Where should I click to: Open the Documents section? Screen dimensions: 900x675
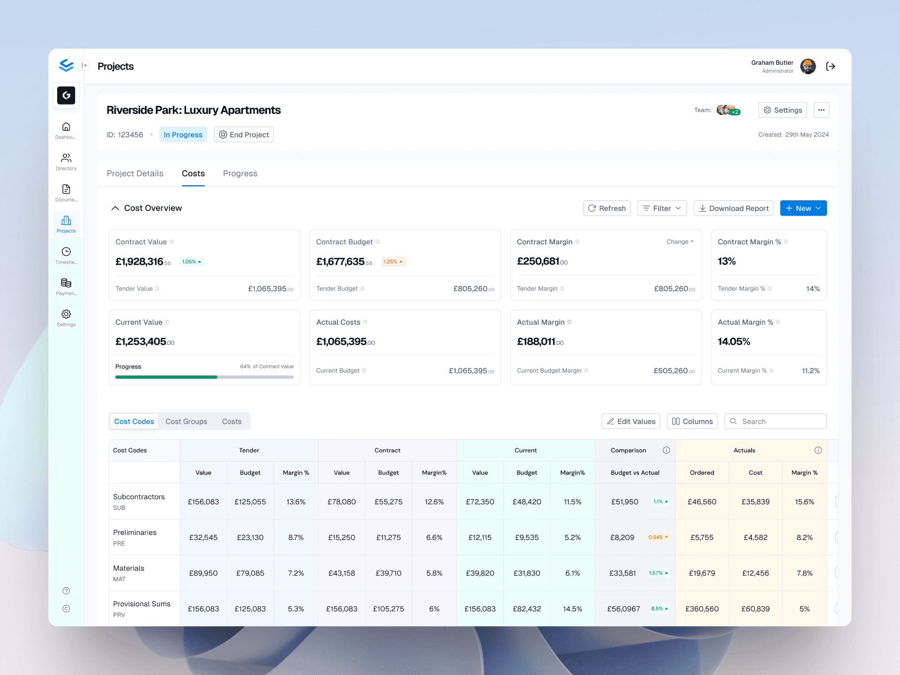pyautogui.click(x=66, y=193)
